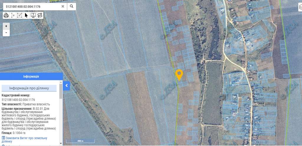Select the distance measurement tool
Screen dimensions: 302x146
13,15
